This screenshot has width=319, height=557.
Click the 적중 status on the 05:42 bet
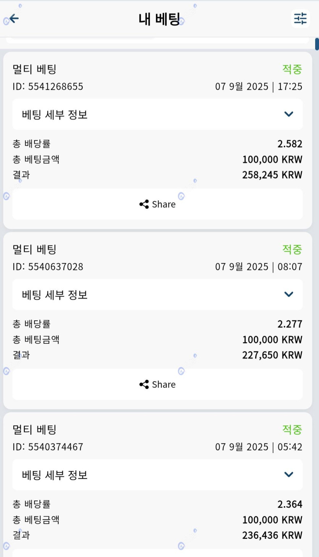coord(292,429)
